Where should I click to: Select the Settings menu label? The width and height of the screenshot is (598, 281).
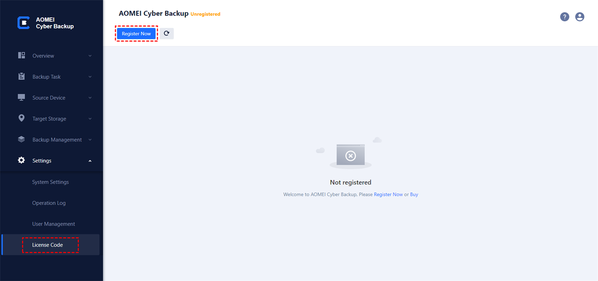(42, 161)
